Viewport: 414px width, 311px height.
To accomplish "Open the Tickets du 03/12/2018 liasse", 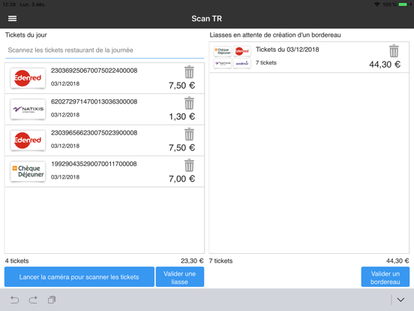I will click(x=309, y=57).
